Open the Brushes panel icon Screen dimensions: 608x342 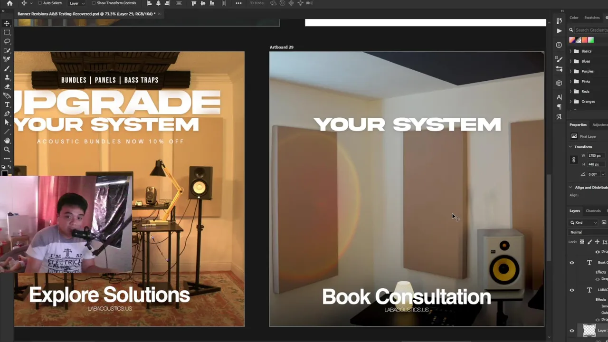click(559, 59)
